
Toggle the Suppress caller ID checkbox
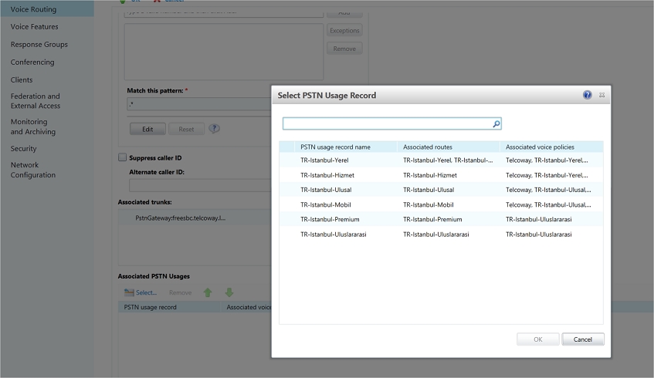pyautogui.click(x=122, y=157)
